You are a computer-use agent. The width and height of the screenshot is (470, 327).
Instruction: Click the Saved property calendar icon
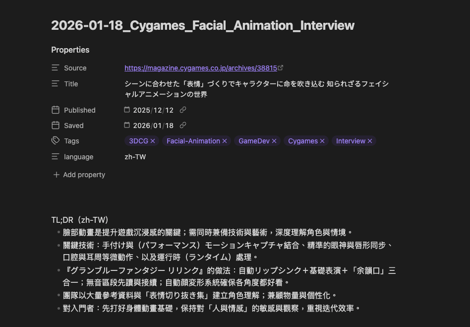56,126
